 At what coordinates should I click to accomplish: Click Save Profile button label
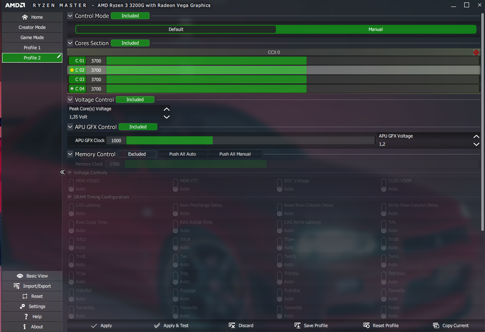[316, 325]
